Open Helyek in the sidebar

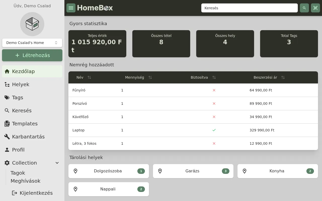32,84
